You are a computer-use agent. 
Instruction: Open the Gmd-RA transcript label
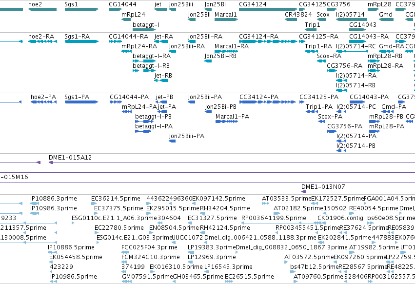coord(392,46)
